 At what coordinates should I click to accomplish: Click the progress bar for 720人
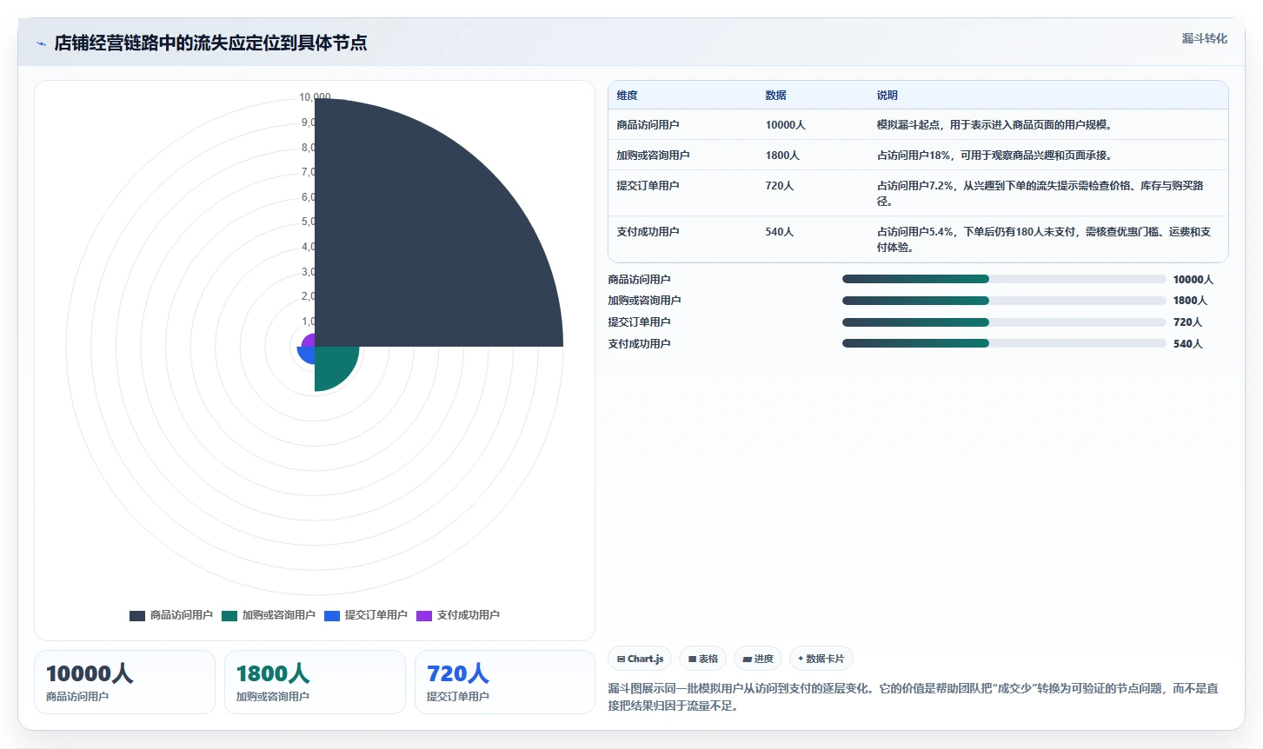tap(1004, 322)
